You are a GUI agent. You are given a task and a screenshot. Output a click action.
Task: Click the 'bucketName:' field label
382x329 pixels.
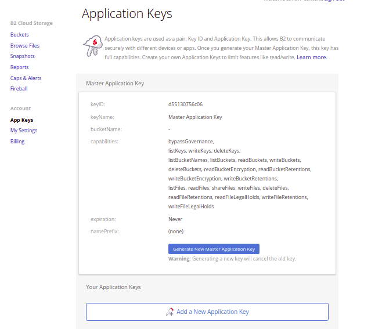(x=106, y=129)
